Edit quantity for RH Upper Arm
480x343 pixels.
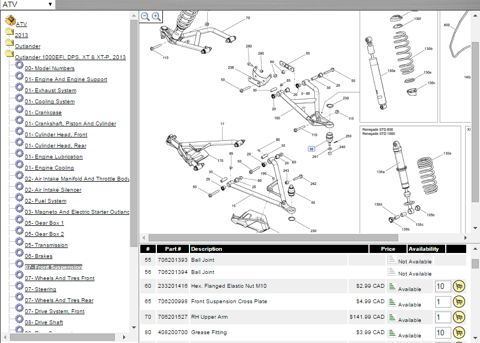pyautogui.click(x=442, y=317)
